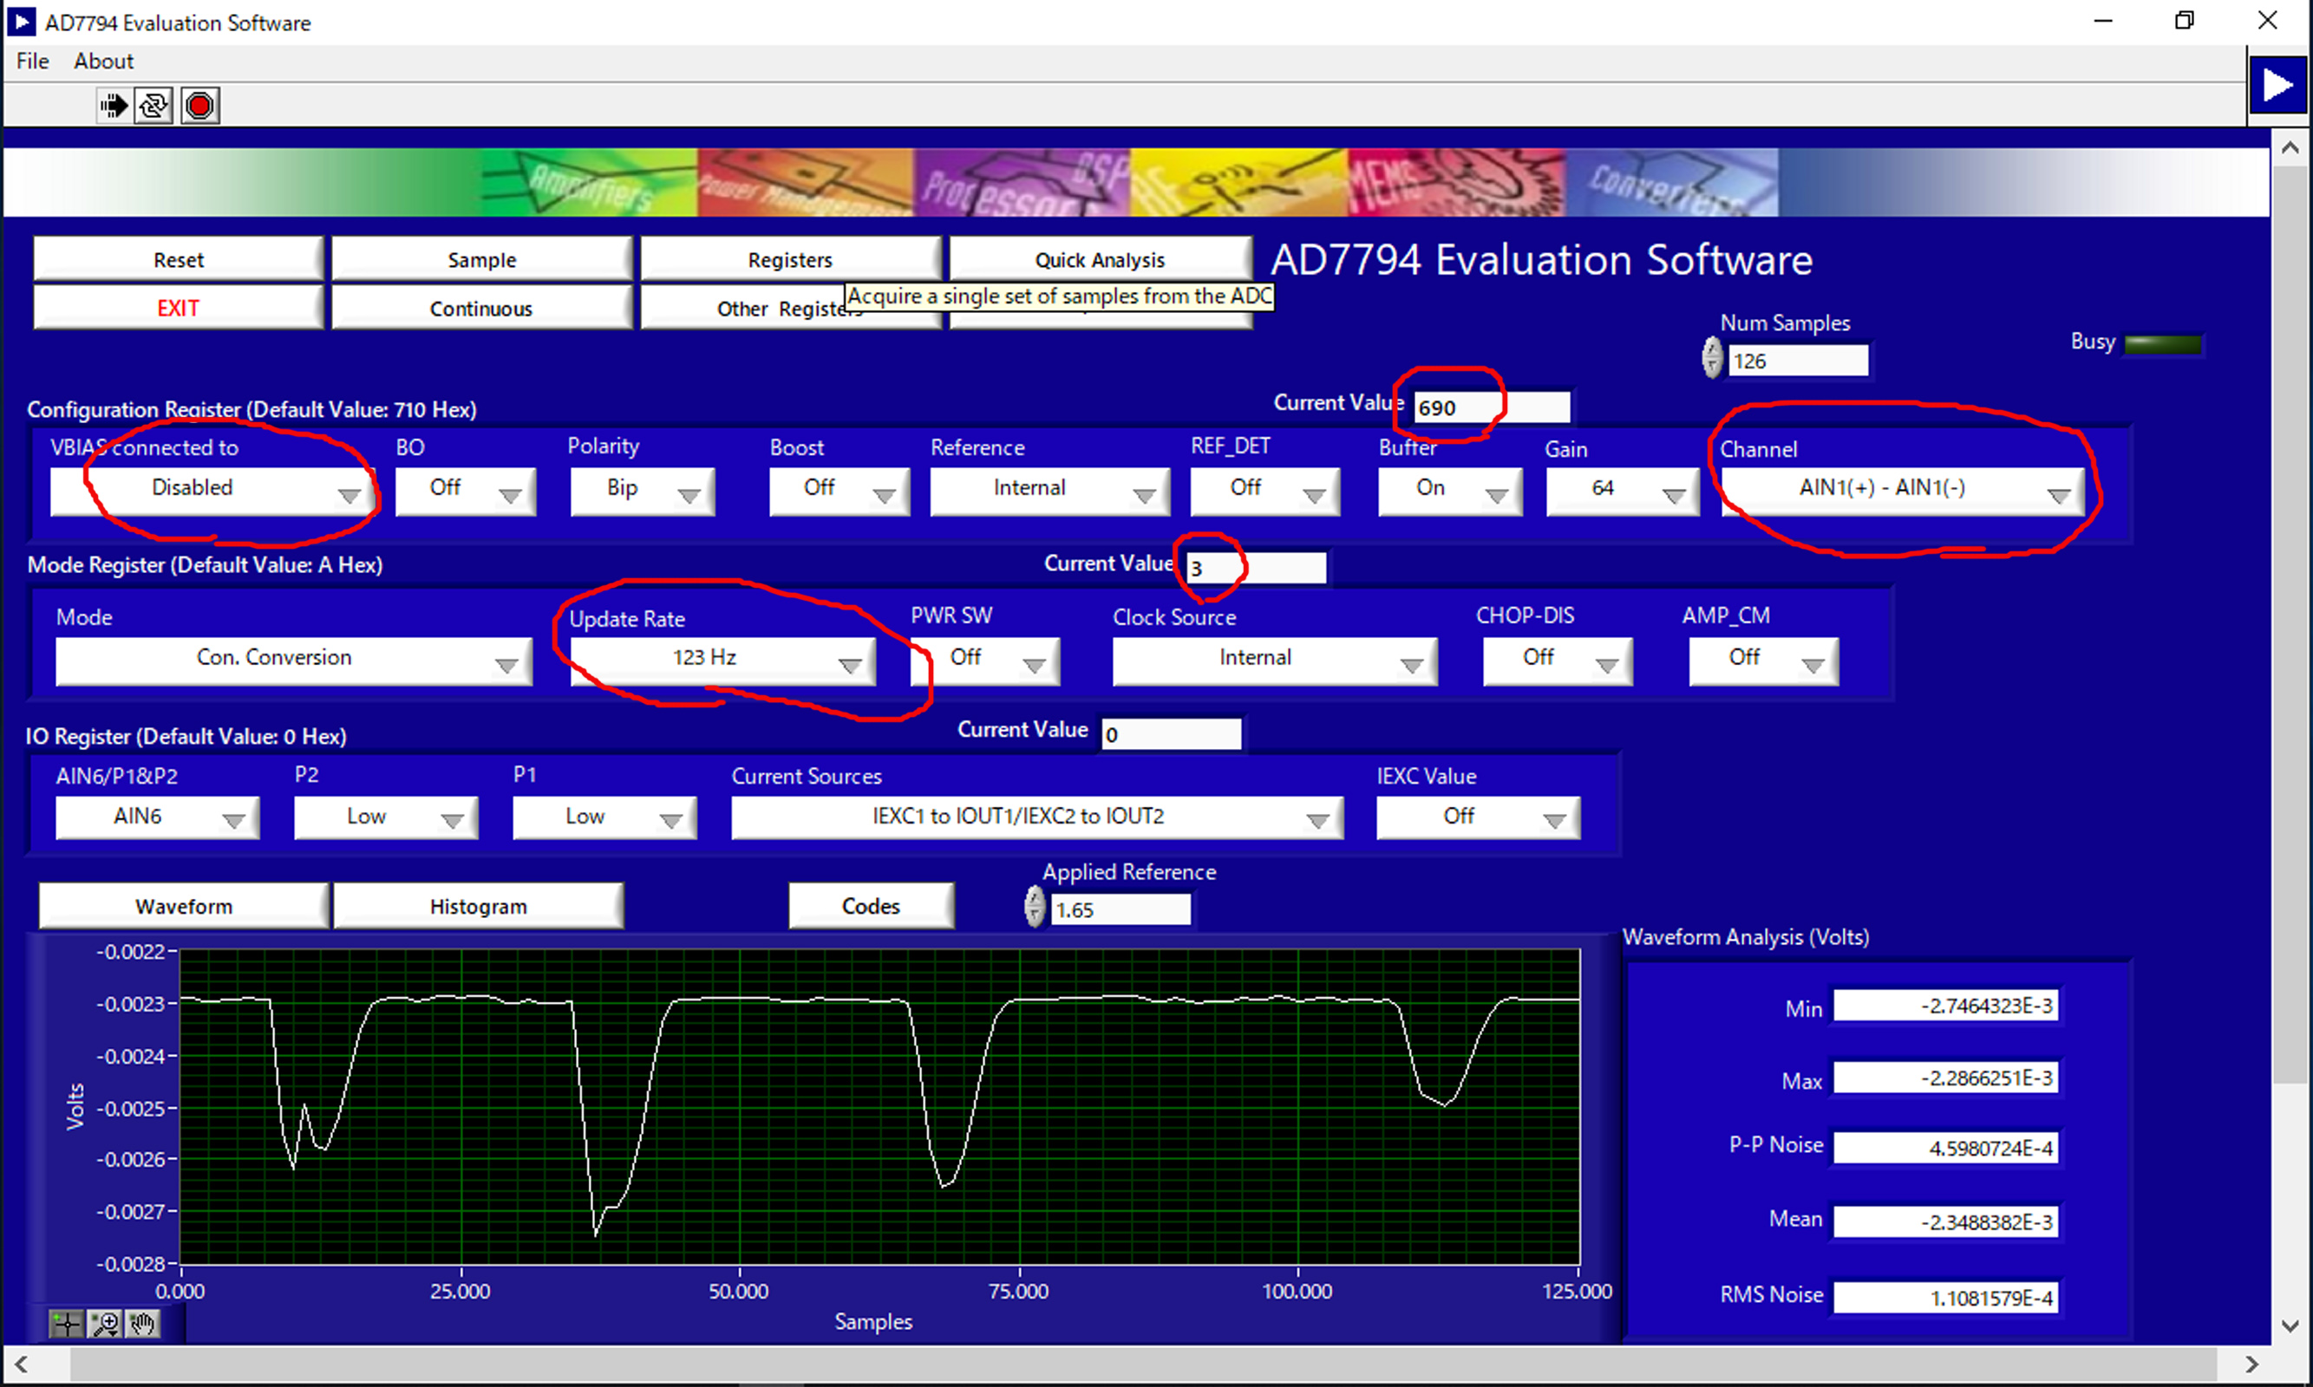Viewport: 2313px width, 1387px height.
Task: Click the red Abort Execution icon
Action: click(200, 106)
